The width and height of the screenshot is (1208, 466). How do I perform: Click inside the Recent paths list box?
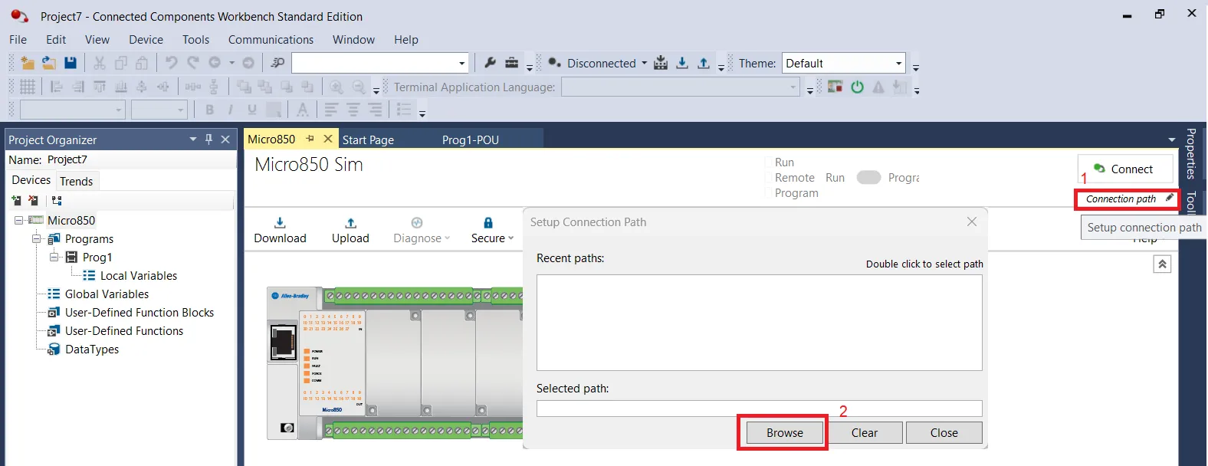click(x=759, y=323)
